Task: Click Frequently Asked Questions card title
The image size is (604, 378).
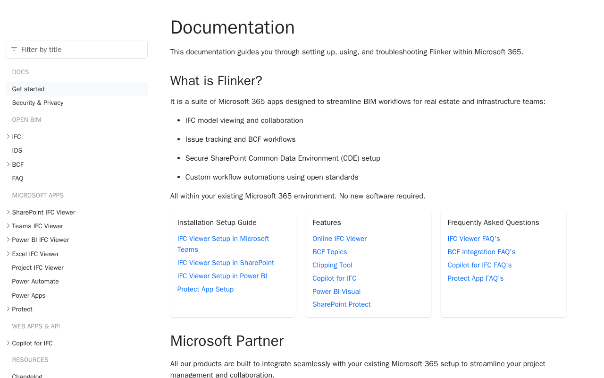Action: pos(493,223)
